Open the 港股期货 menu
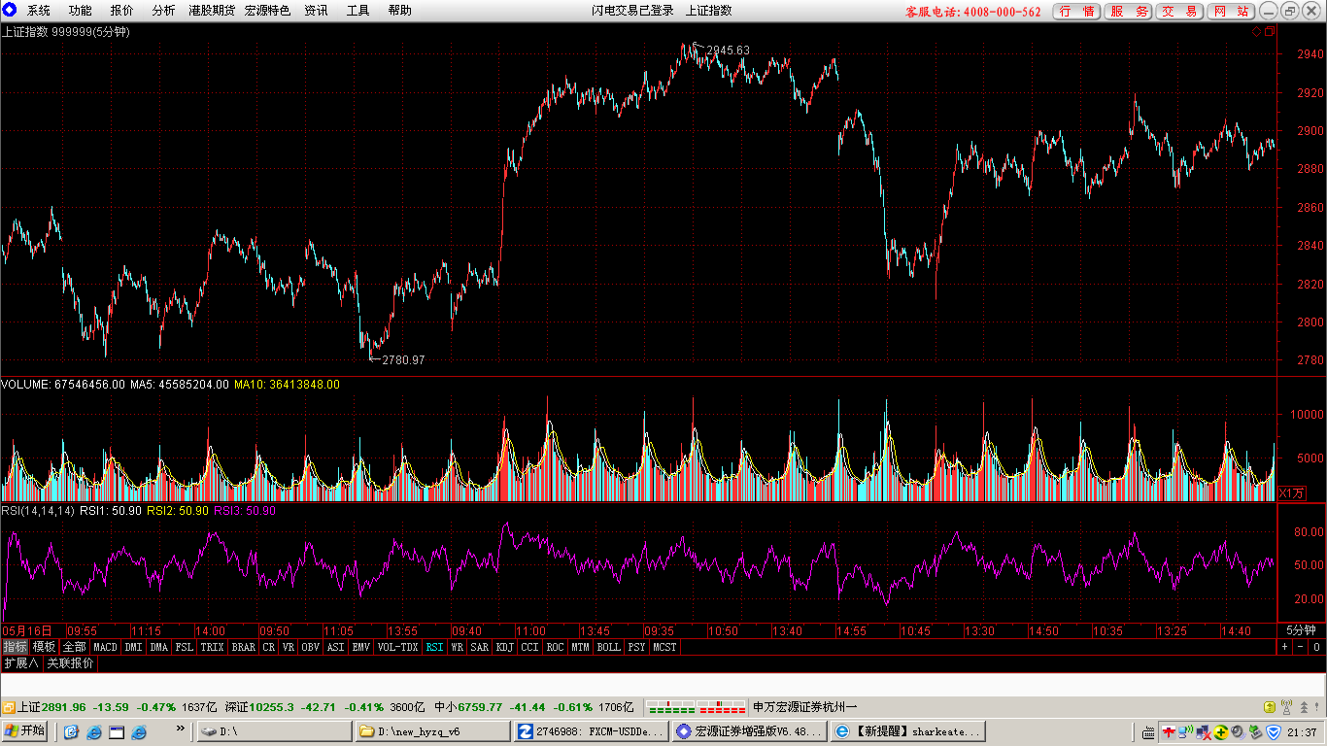Viewport: 1327px width, 746px height. [x=212, y=11]
